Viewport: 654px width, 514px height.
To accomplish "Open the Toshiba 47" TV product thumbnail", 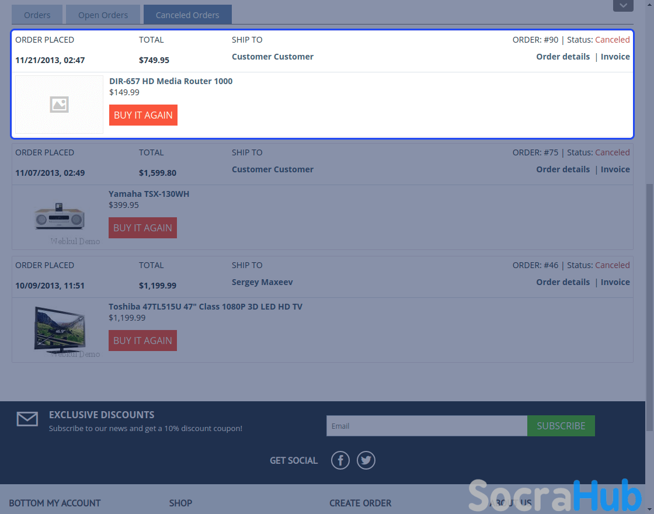I will coord(59,330).
